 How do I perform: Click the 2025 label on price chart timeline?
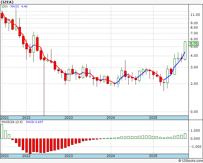pyautogui.click(x=153, y=118)
